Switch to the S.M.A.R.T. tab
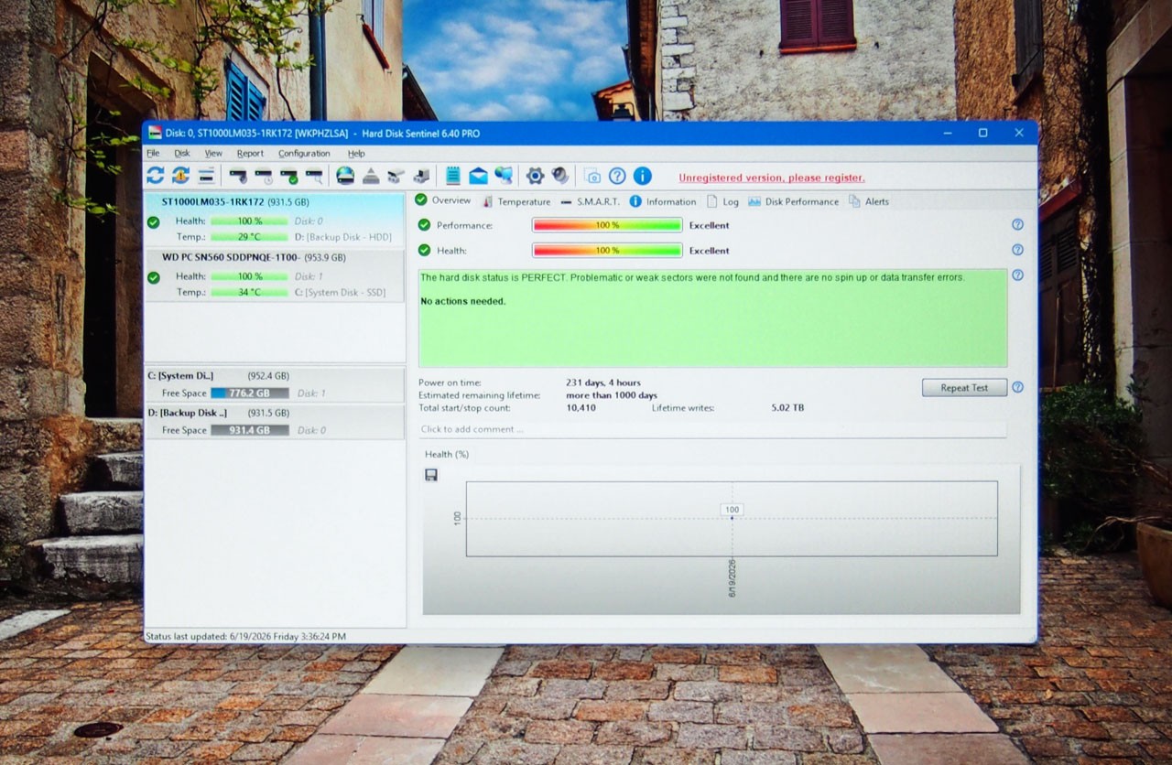The width and height of the screenshot is (1172, 765). coord(590,201)
